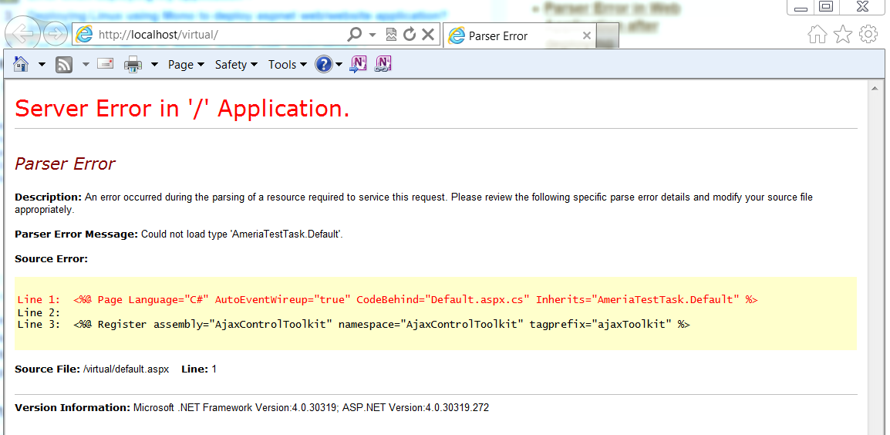The height and width of the screenshot is (435, 890).
Task: Expand the Help dropdown arrow
Action: pos(339,65)
